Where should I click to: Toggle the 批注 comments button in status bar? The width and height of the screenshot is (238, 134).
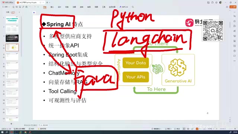click(177, 129)
